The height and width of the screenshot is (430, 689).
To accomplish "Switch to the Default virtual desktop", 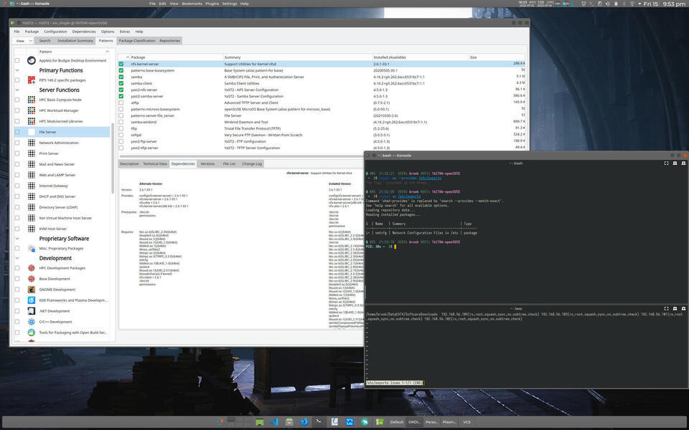I will pos(397,422).
